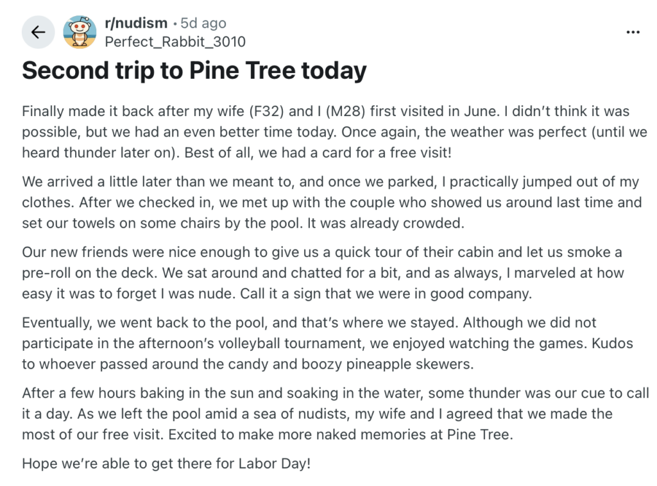This screenshot has height=486, width=657.
Task: Click the paragraph starting "After a few hours baking"
Action: pyautogui.click(x=335, y=414)
